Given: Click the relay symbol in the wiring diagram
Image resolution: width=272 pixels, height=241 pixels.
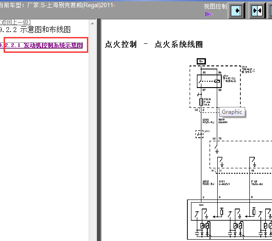Looking at the screenshot, I should [x=209, y=81].
